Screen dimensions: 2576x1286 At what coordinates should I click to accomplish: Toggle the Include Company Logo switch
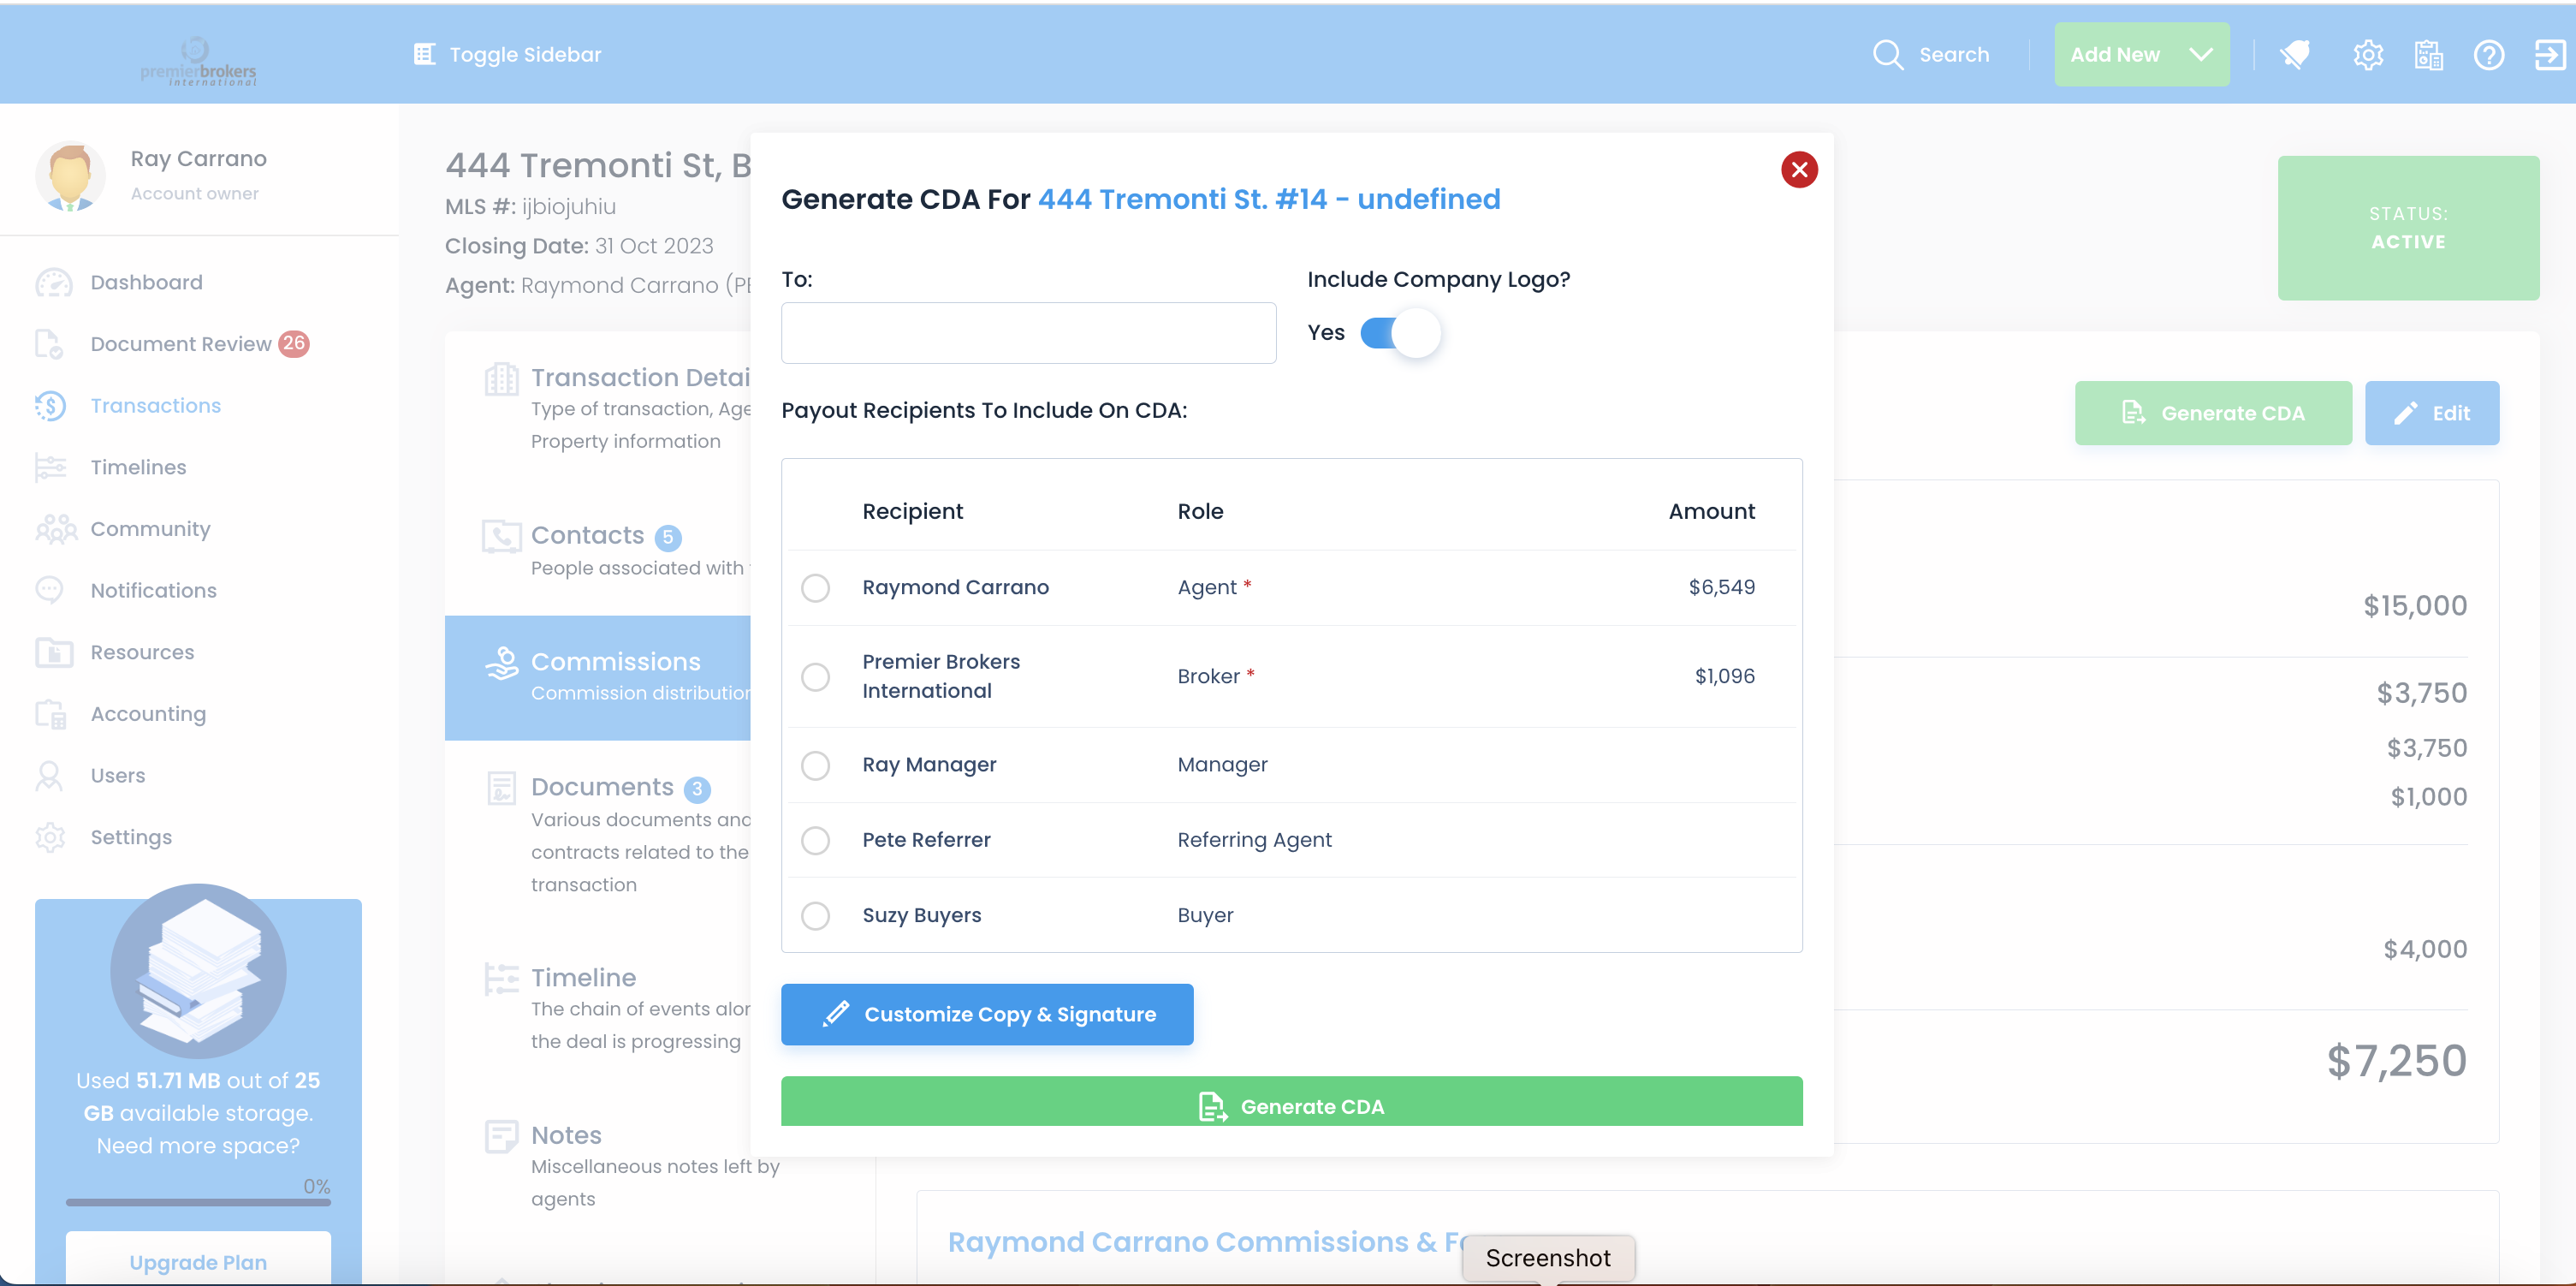tap(1400, 333)
